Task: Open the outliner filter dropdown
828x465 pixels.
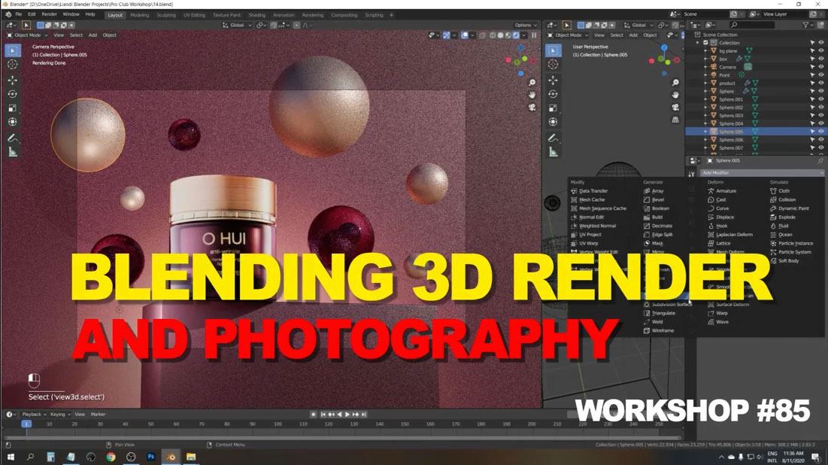Action: [808, 25]
